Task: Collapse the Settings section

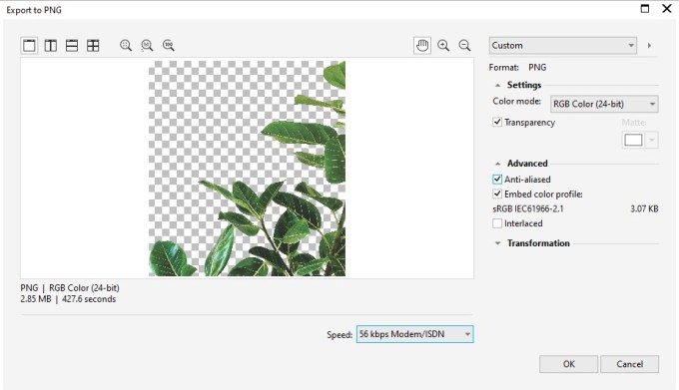Action: (x=498, y=85)
